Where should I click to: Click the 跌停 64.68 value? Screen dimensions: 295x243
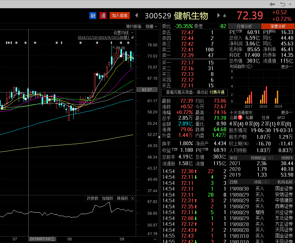point(220,130)
